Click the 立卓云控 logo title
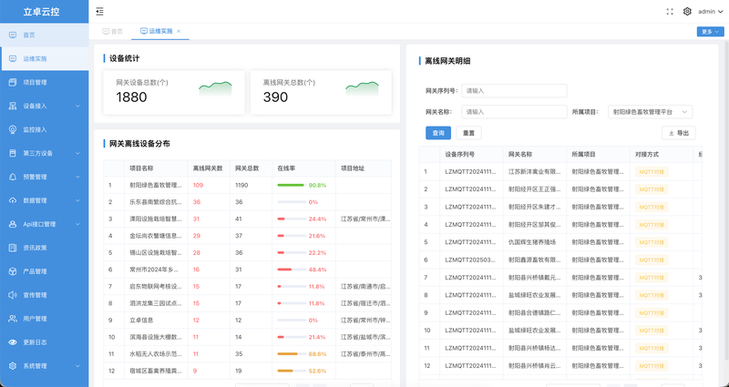Screen dimensions: 729x387 pos(41,12)
